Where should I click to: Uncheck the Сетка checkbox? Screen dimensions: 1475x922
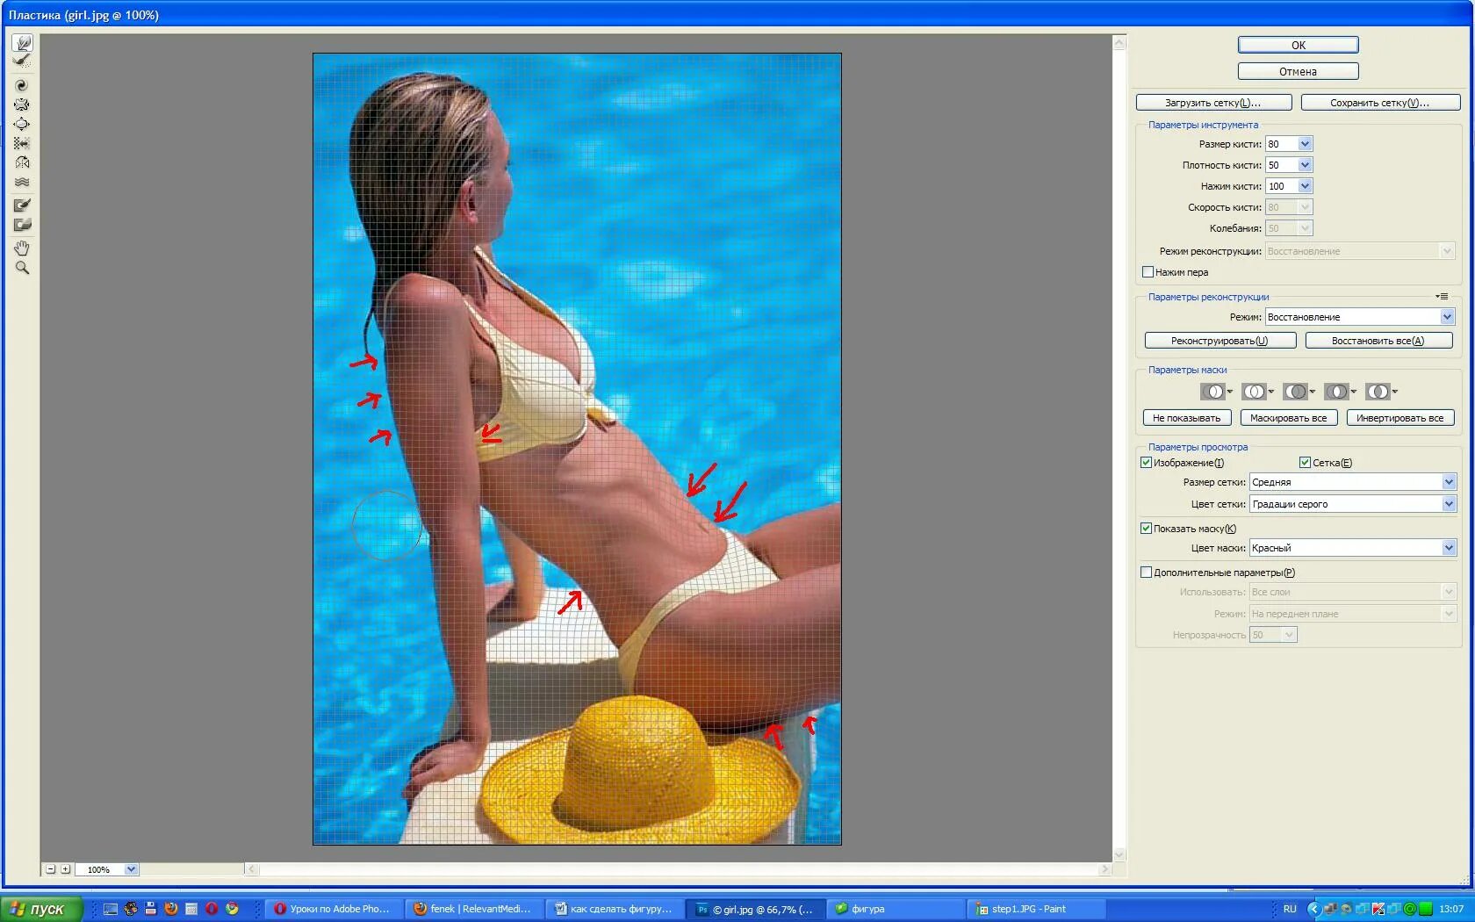coord(1305,463)
